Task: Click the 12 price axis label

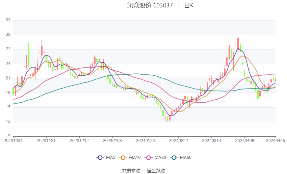Action: pyautogui.click(x=8, y=121)
